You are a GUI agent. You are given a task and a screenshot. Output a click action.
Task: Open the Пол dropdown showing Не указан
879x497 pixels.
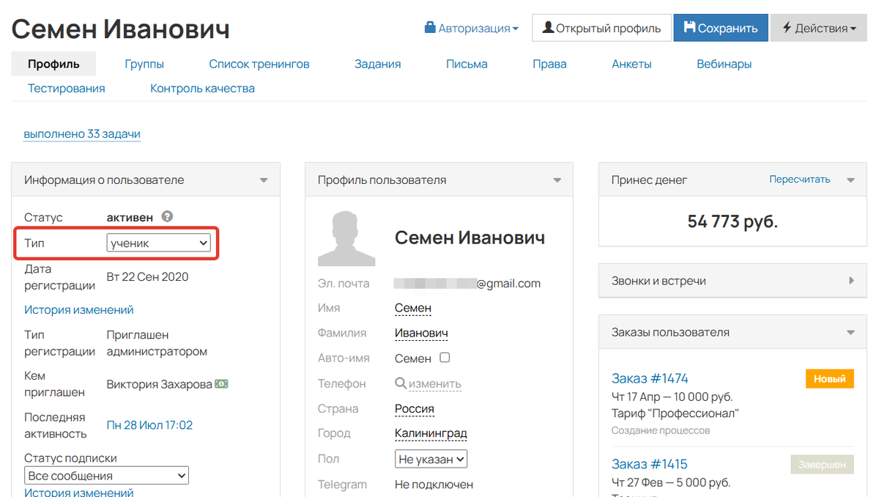point(431,458)
